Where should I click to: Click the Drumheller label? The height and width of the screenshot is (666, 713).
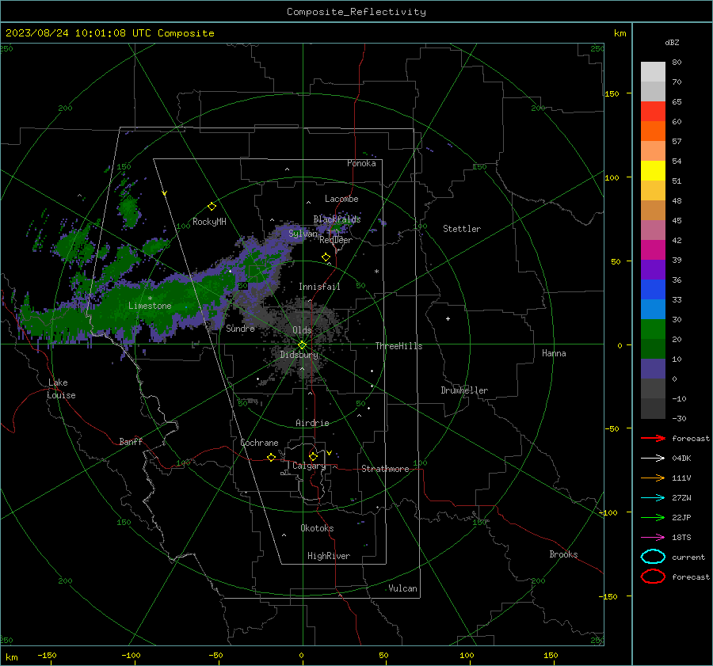[x=464, y=390]
